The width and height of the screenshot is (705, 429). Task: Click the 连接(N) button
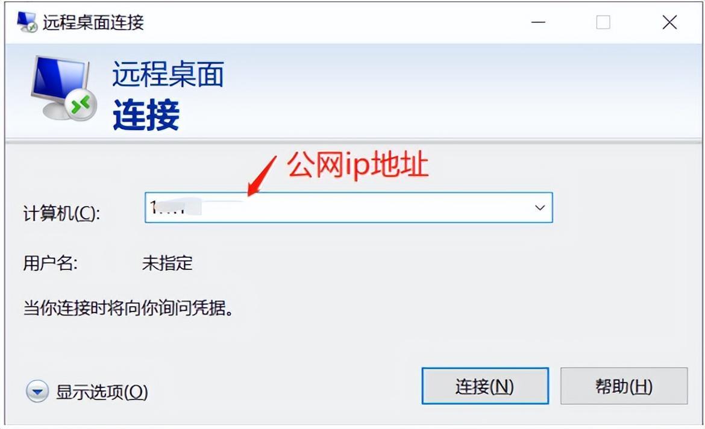pos(485,386)
